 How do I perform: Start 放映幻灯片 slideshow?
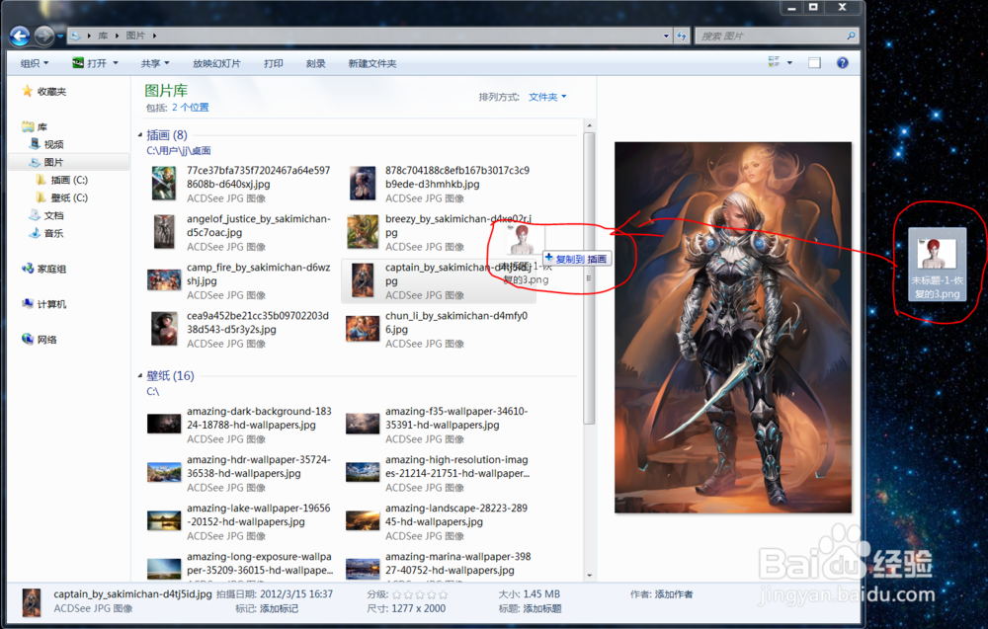[x=216, y=63]
